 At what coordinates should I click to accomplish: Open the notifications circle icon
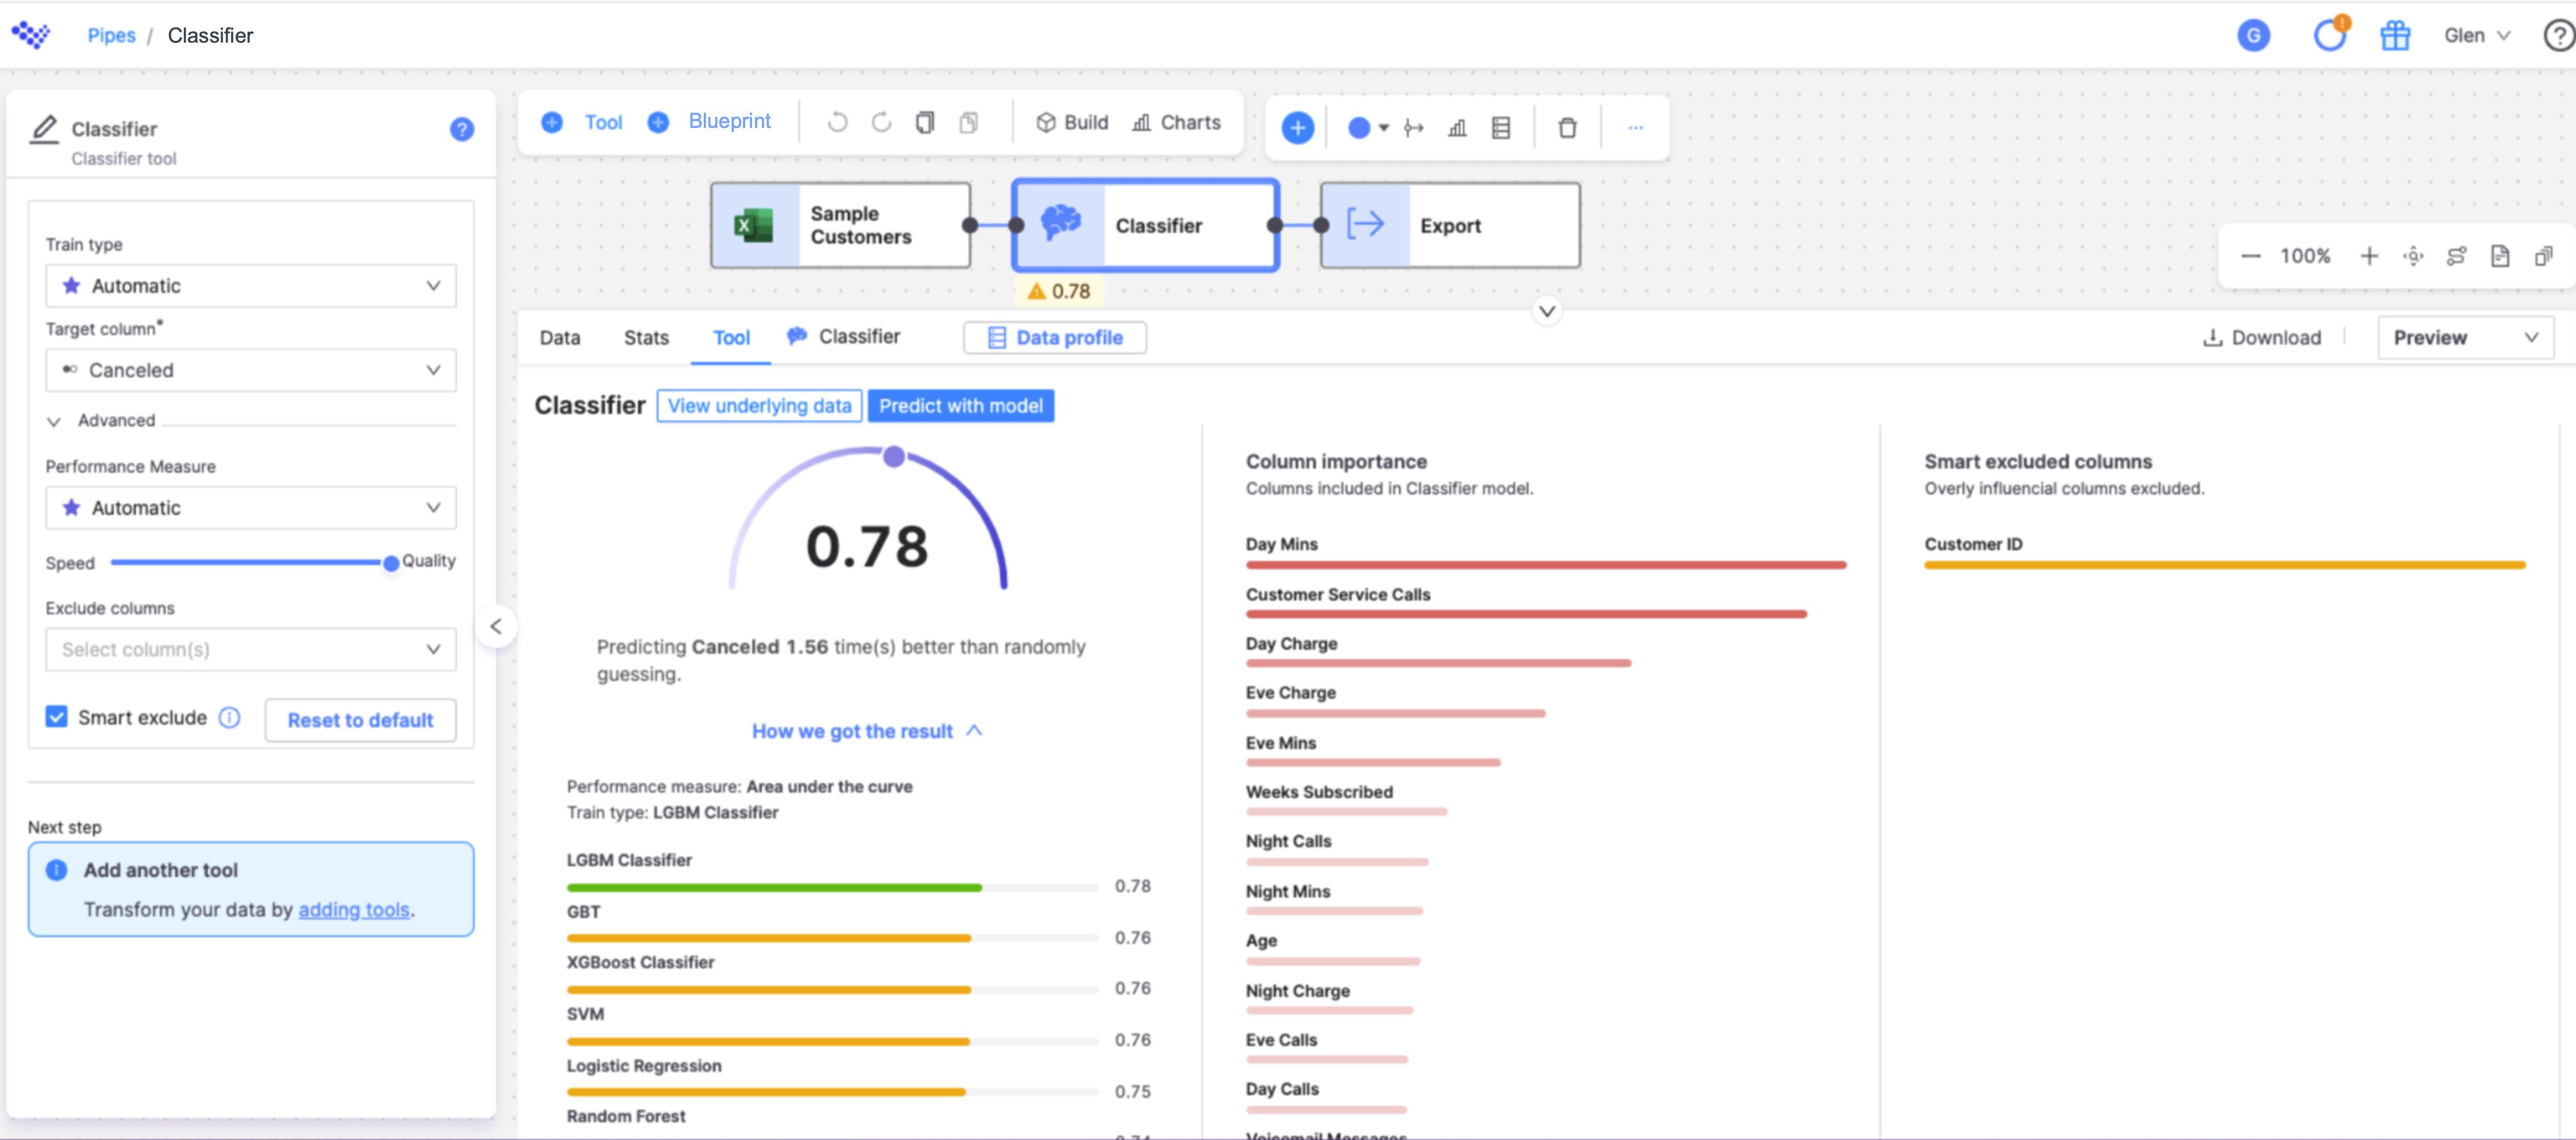click(x=2330, y=35)
